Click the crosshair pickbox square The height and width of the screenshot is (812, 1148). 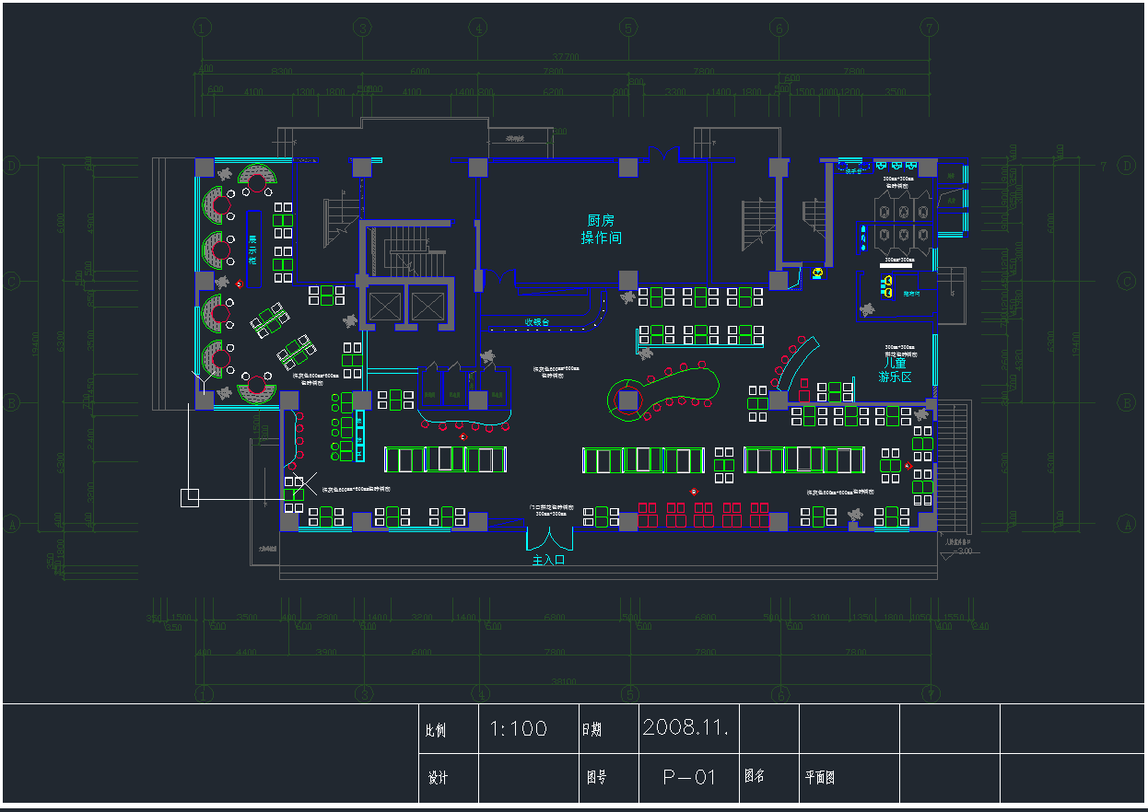tap(189, 497)
